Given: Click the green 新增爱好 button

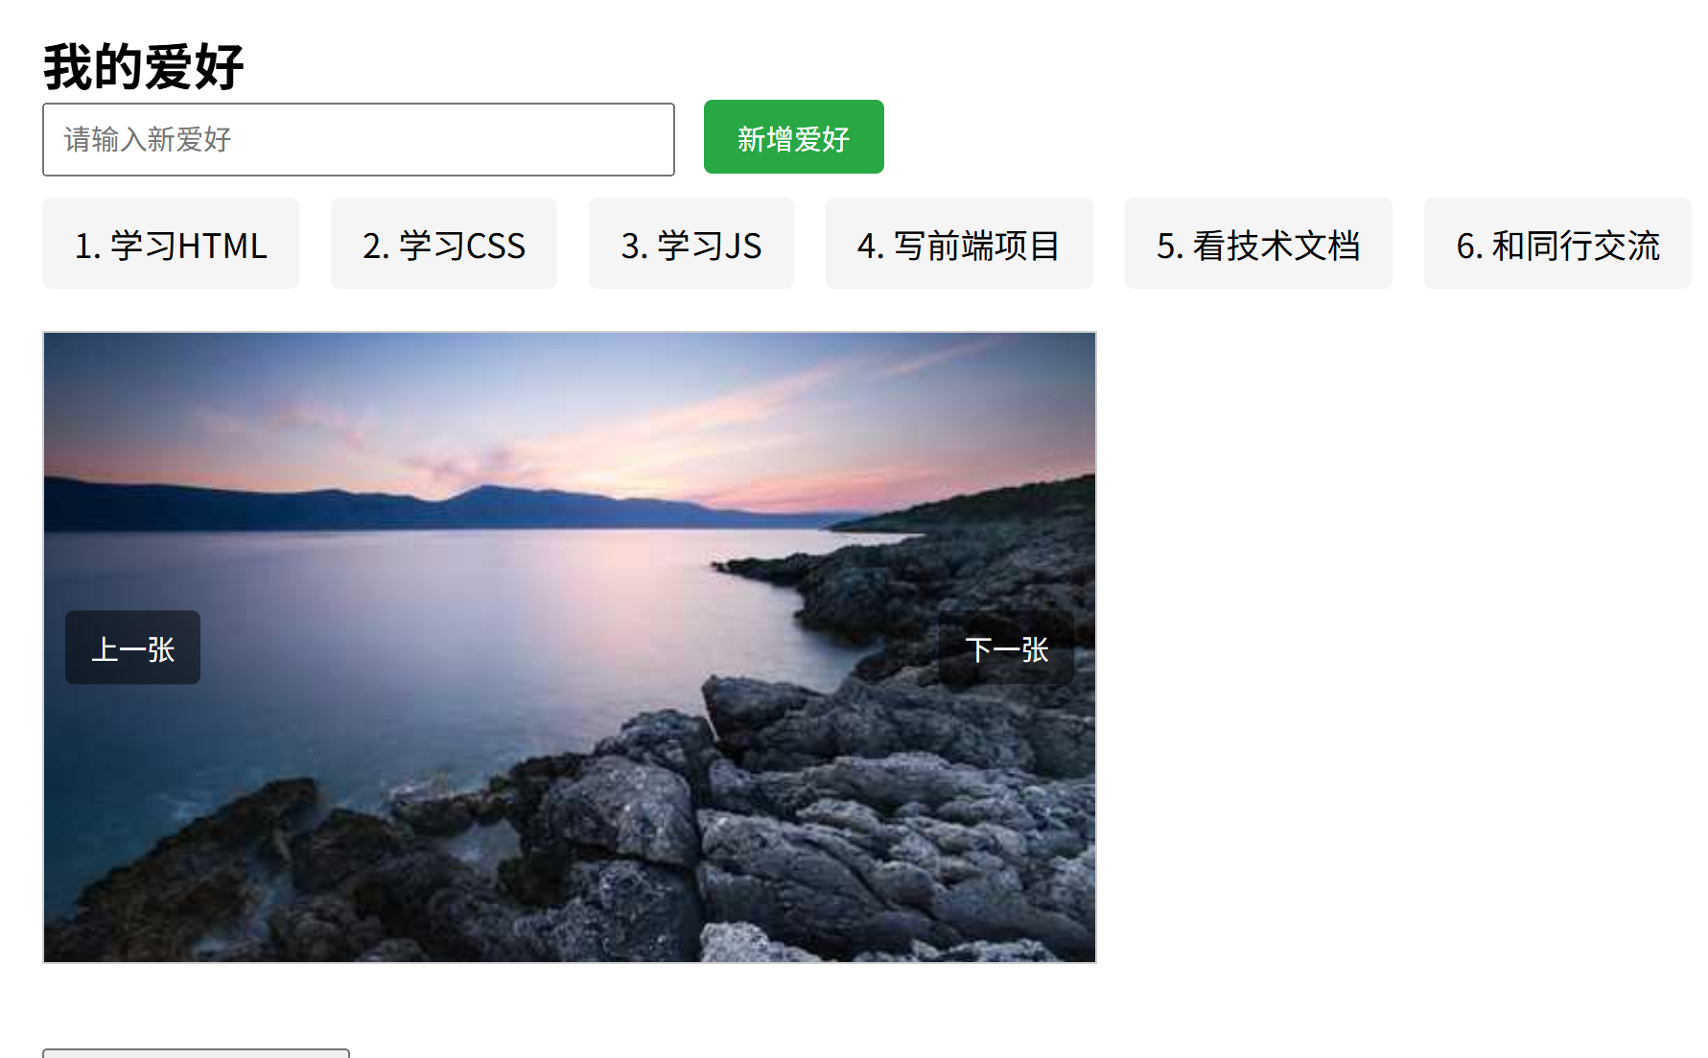Looking at the screenshot, I should 794,137.
